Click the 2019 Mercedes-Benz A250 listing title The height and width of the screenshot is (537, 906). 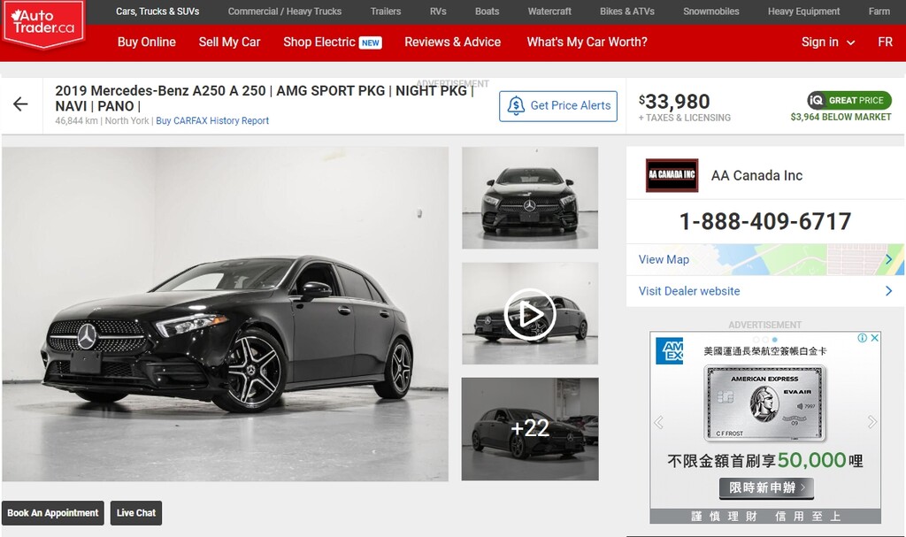pos(265,98)
